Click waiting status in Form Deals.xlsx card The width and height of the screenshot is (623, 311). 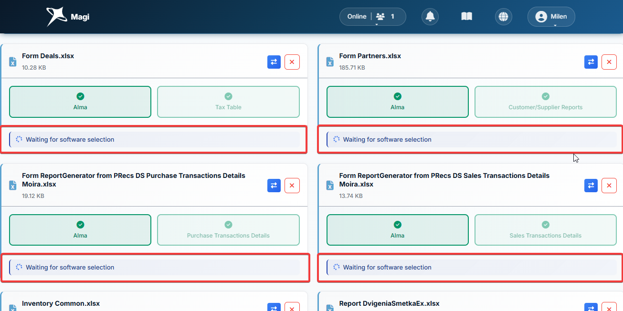154,140
